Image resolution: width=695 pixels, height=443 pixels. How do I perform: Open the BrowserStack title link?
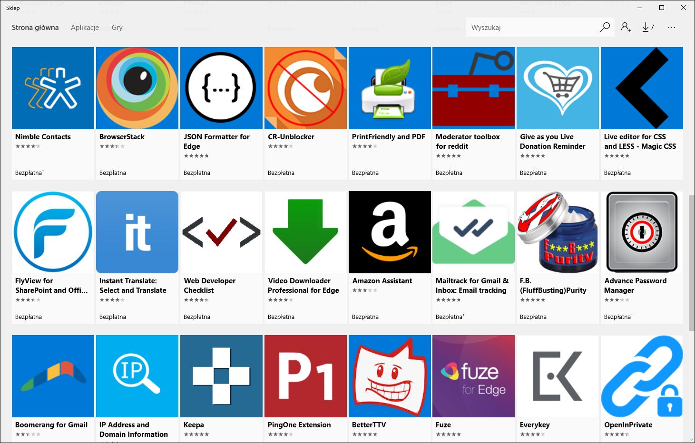[122, 136]
